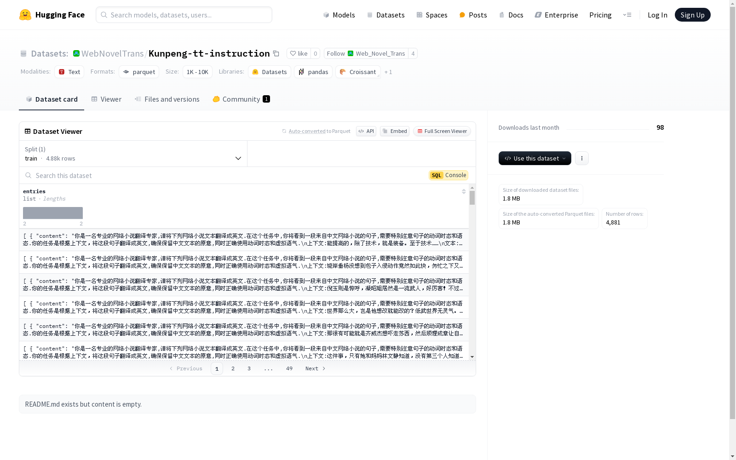Switch to the Viewer tab
Viewport: 736px width, 460px height.
106,99
